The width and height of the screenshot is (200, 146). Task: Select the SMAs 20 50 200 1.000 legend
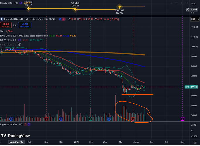24,36
